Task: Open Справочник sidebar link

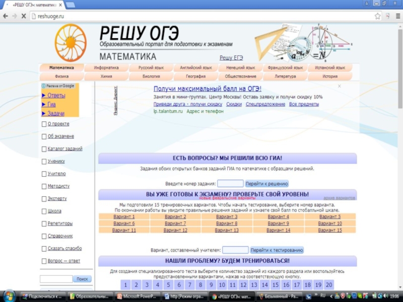Action: (60, 236)
